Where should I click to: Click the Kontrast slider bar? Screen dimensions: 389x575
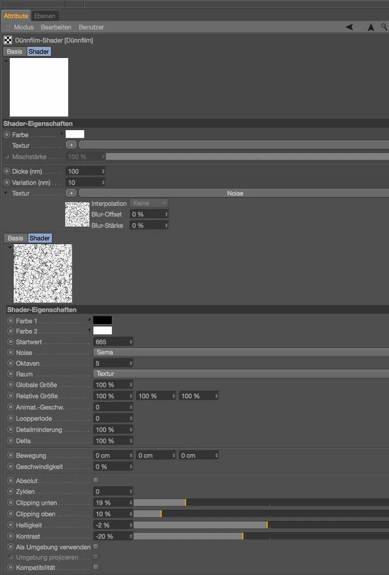point(261,536)
